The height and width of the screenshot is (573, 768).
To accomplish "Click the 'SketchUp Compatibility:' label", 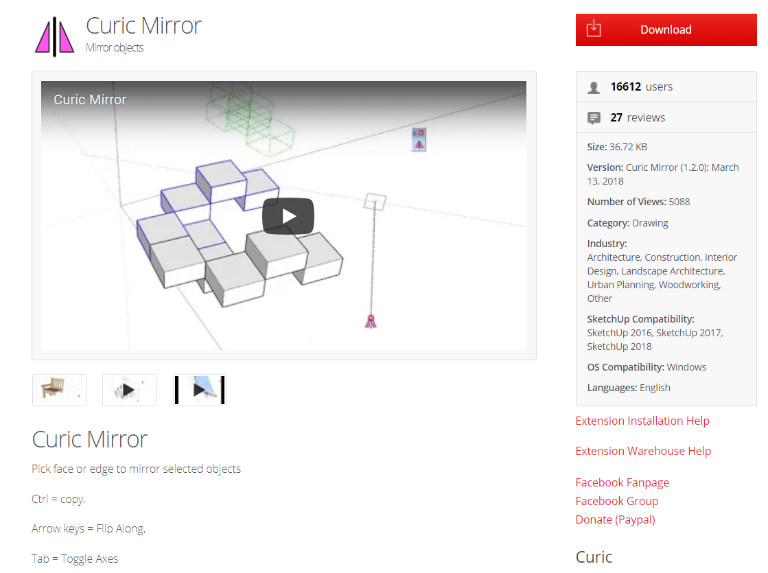I will 640,319.
